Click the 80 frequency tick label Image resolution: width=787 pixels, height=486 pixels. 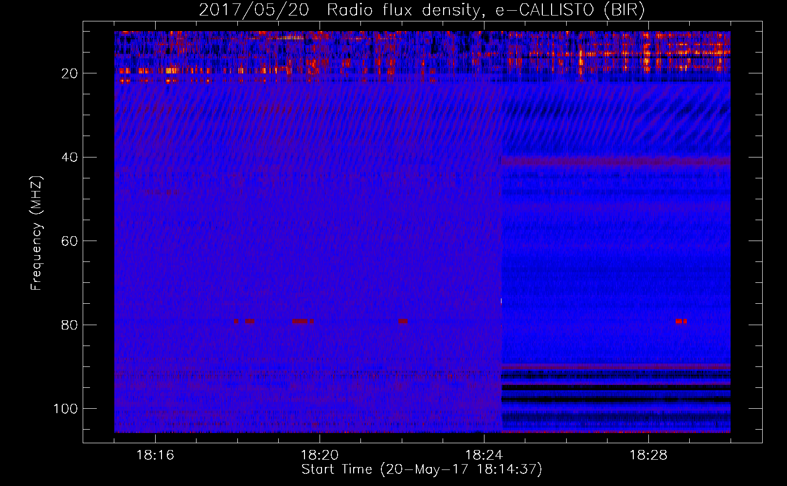[x=70, y=325]
